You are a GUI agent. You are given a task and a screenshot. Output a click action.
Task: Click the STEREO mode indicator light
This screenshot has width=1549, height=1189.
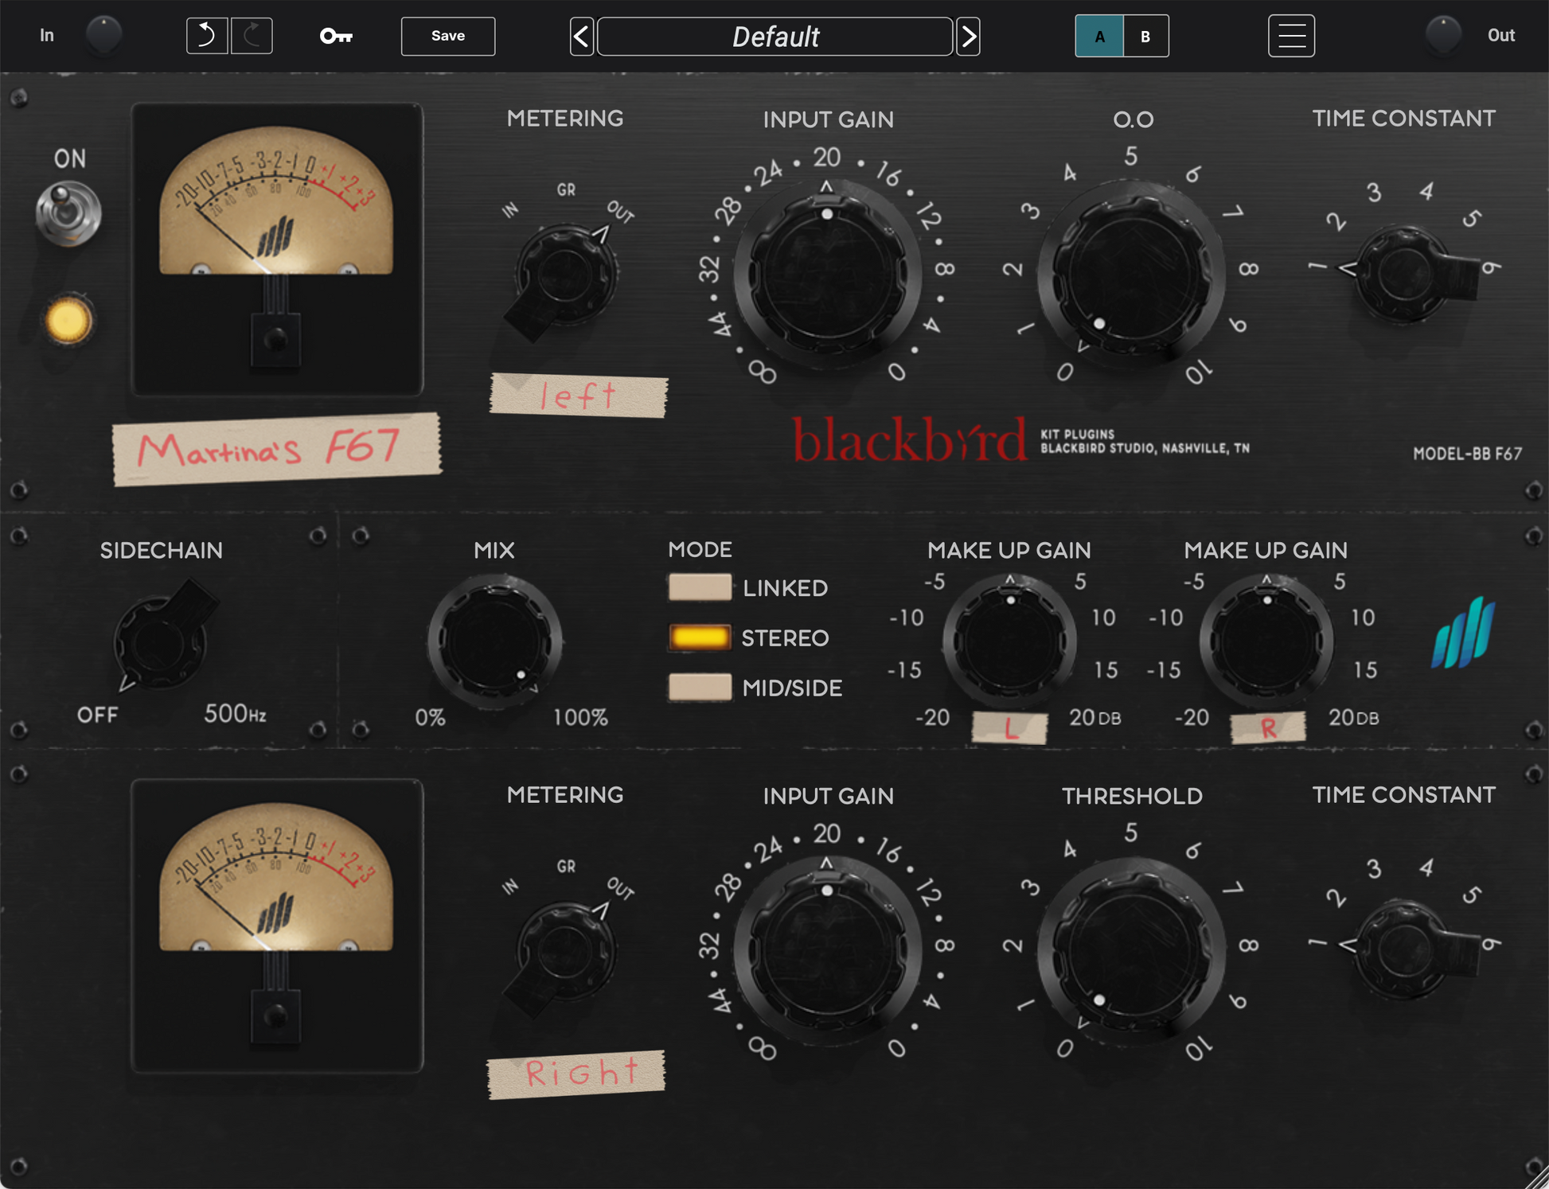click(700, 637)
